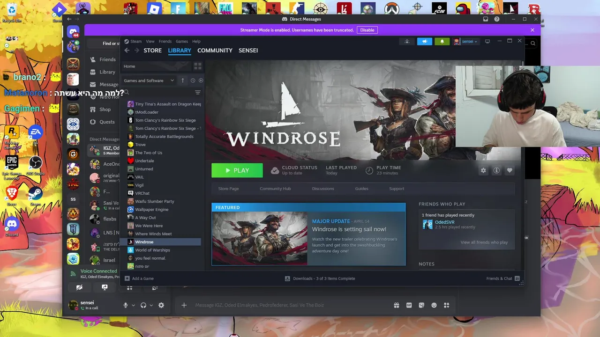Image resolution: width=600 pixels, height=337 pixels.
Task: Open Steam notifications bell
Action: (442, 41)
